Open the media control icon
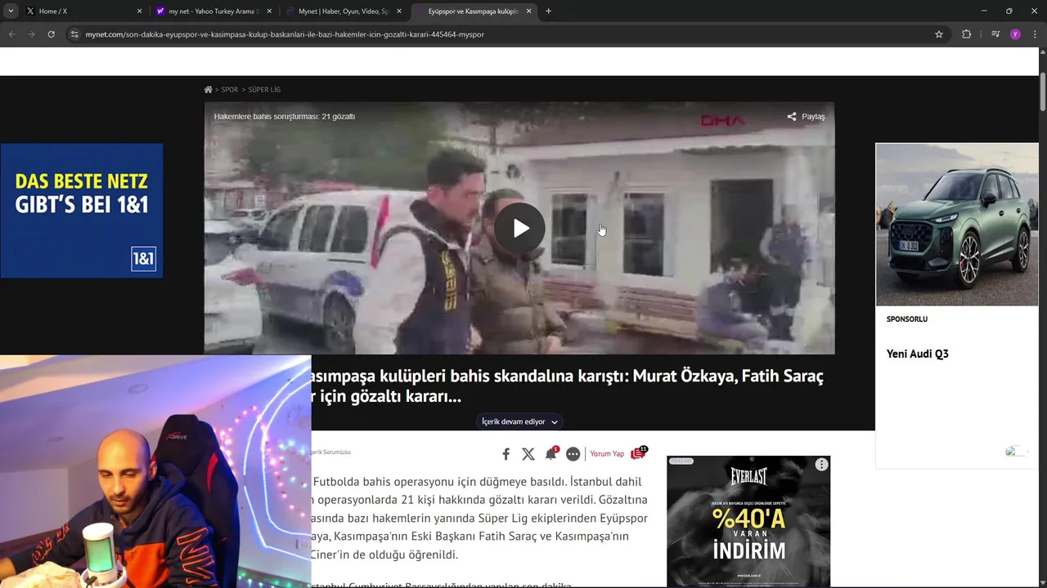This screenshot has width=1047, height=588. pos(995,34)
